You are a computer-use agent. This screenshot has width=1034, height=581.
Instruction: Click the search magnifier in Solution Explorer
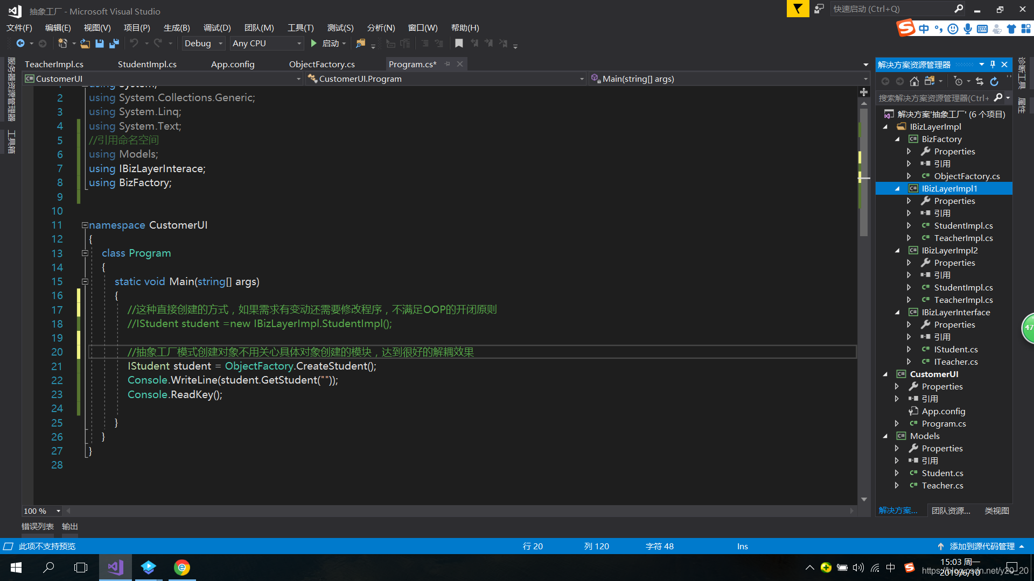pyautogui.click(x=998, y=98)
